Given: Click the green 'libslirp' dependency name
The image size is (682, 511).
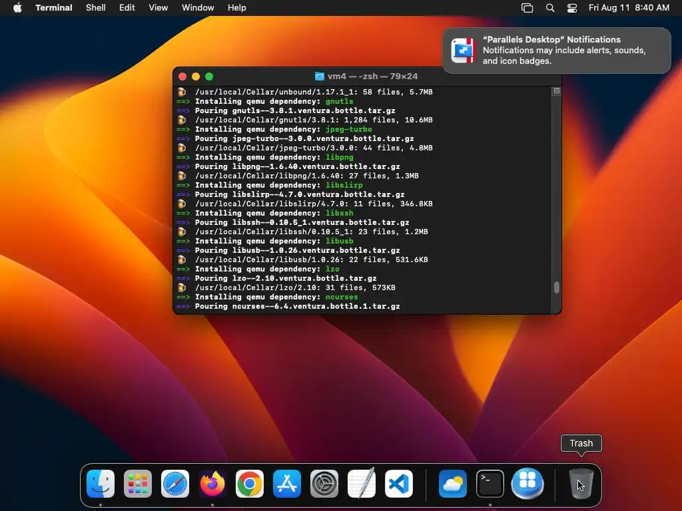Looking at the screenshot, I should [x=344, y=185].
